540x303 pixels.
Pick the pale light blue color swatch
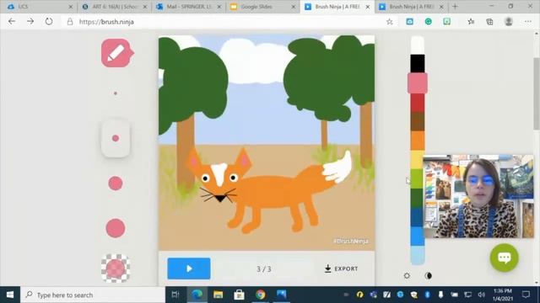418,255
